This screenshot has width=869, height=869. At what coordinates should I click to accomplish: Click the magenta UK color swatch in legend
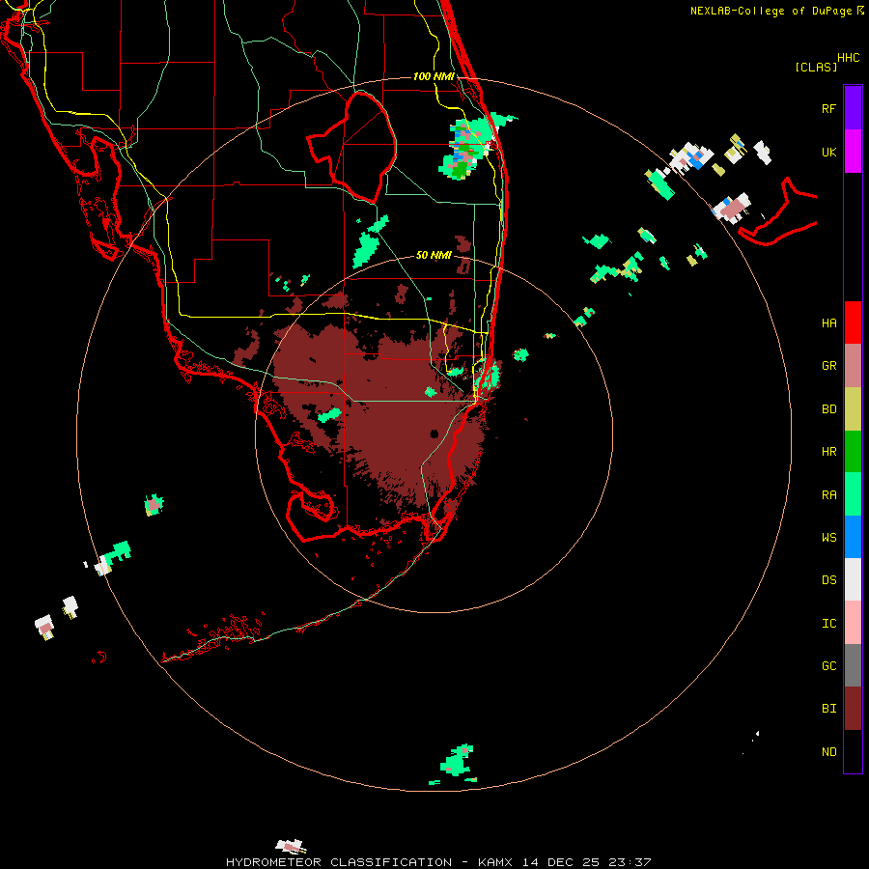[x=853, y=152]
